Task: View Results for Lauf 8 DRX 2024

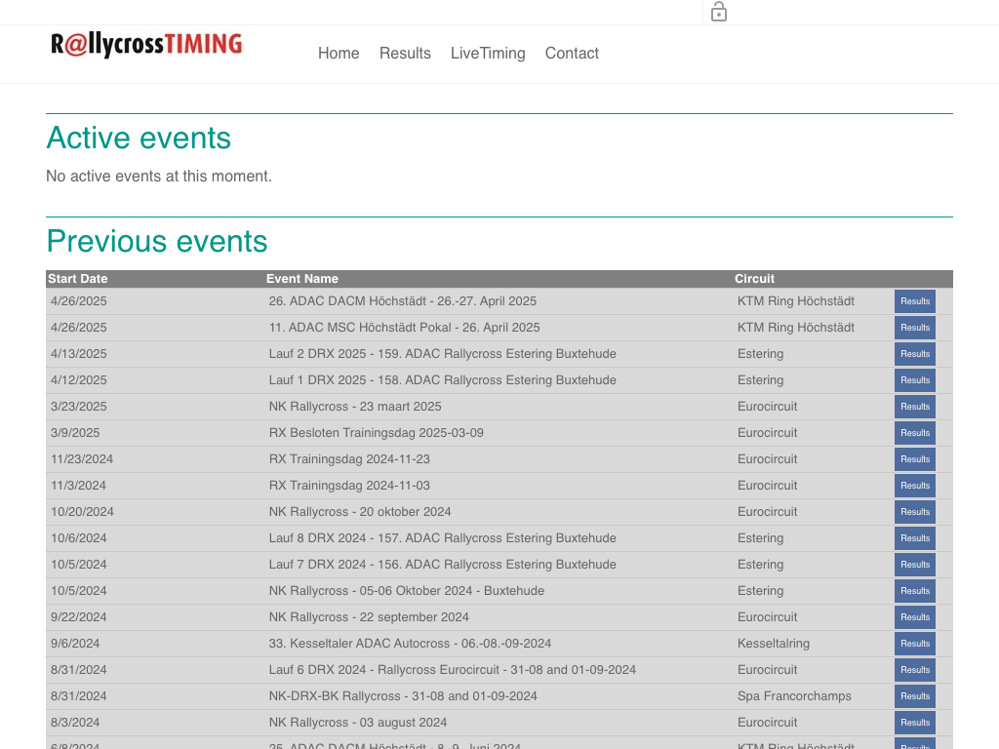Action: 914,538
